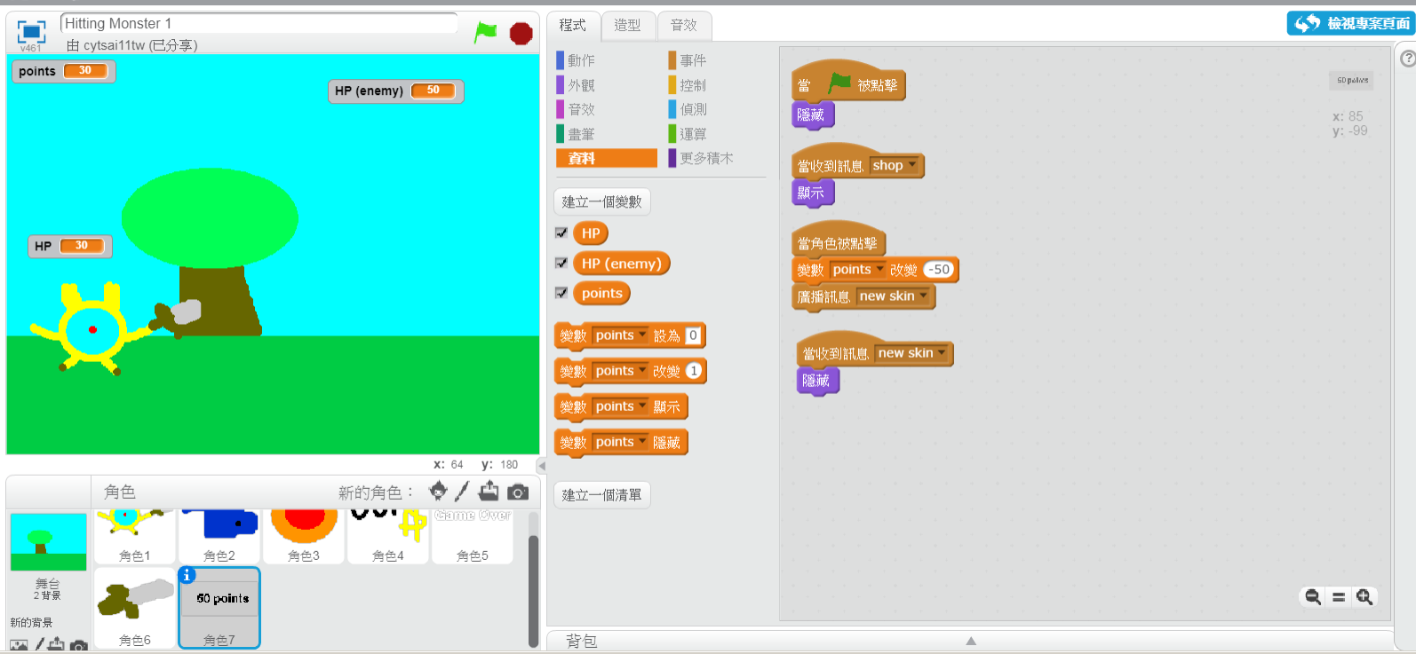Image resolution: width=1416 pixels, height=654 pixels.
Task: Edit value 0 in 設為 block
Action: point(693,335)
